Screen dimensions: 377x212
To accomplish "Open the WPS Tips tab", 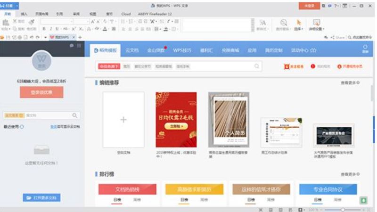I will pyautogui.click(x=182, y=50).
